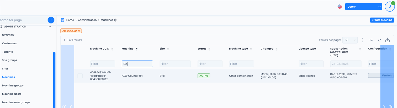Click the Eifel site cell
Screen dimensions: 397x108
point(162,76)
